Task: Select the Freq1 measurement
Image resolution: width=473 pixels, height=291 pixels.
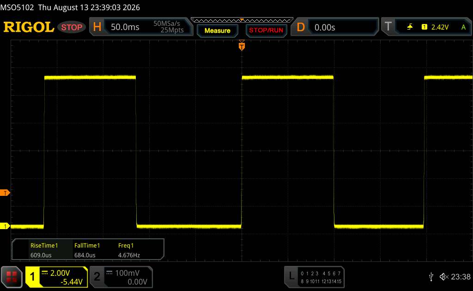Action: 126,245
